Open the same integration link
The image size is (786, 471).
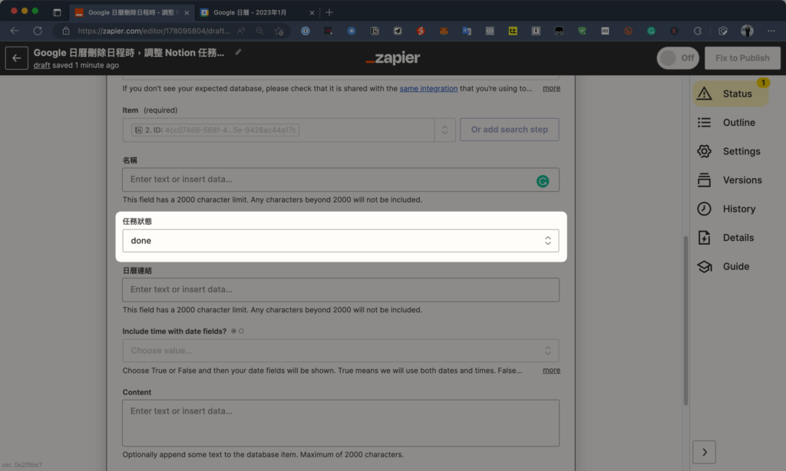(x=428, y=88)
